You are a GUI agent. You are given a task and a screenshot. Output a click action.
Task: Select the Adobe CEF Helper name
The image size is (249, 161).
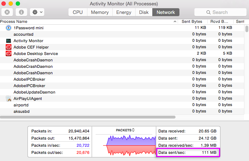[31, 47]
